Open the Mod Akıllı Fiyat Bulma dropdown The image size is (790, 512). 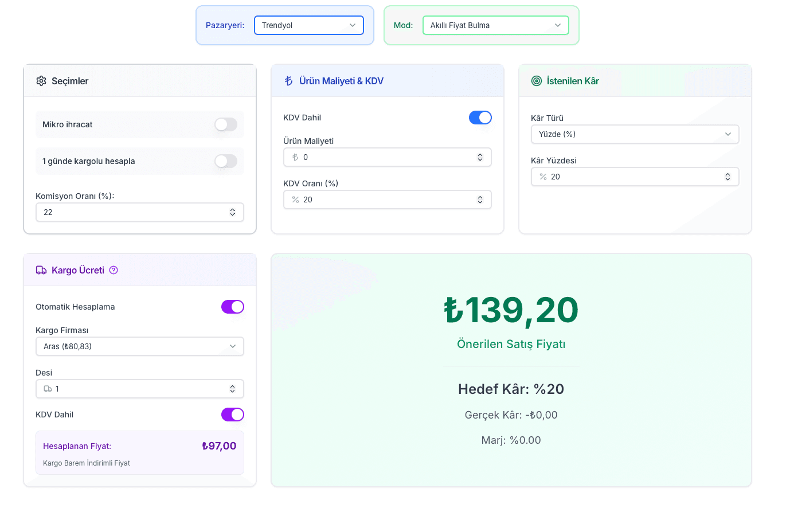point(496,25)
